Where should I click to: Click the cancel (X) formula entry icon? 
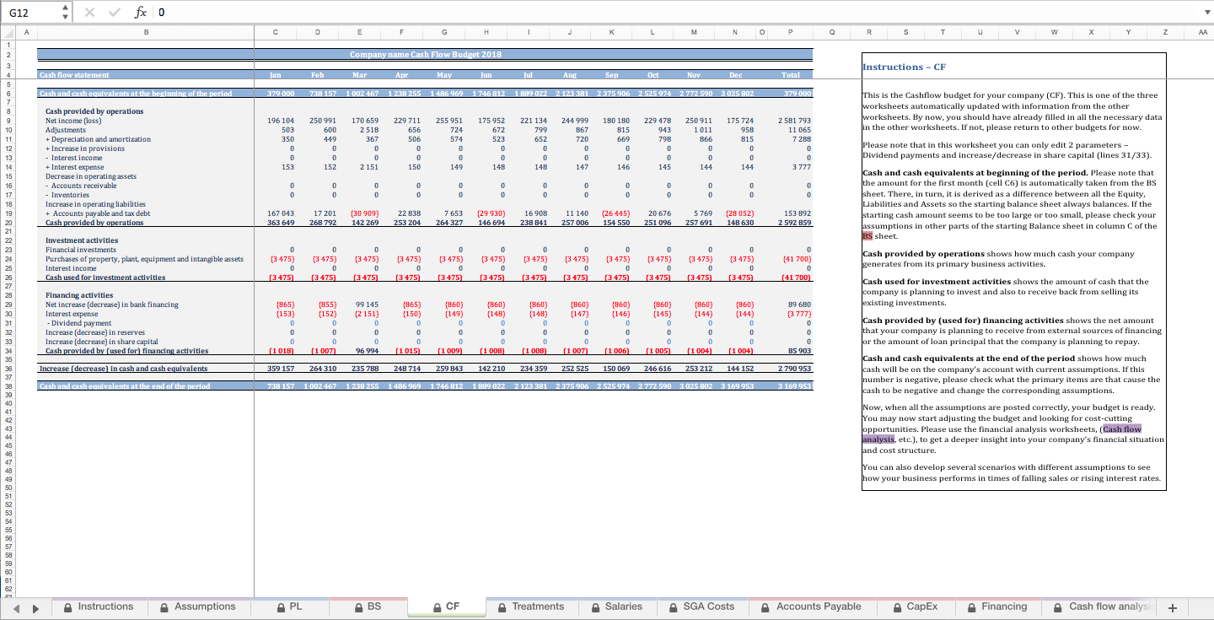point(91,13)
